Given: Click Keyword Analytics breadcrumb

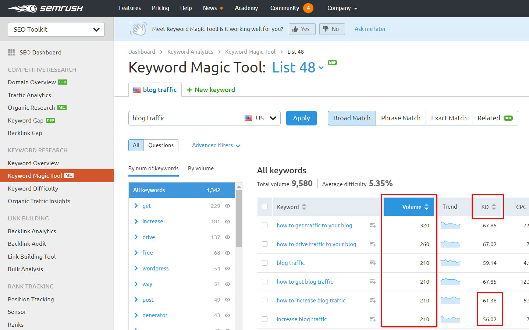Looking at the screenshot, I should pyautogui.click(x=190, y=52).
